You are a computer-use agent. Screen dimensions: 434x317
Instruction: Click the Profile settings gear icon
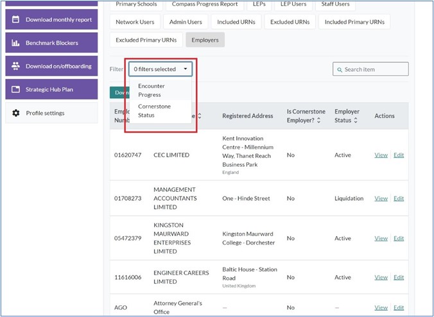pyautogui.click(x=16, y=113)
